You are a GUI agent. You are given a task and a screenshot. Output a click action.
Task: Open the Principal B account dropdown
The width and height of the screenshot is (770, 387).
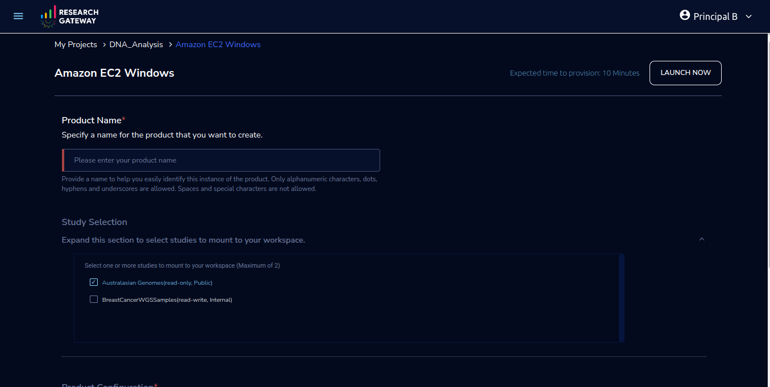click(x=716, y=16)
